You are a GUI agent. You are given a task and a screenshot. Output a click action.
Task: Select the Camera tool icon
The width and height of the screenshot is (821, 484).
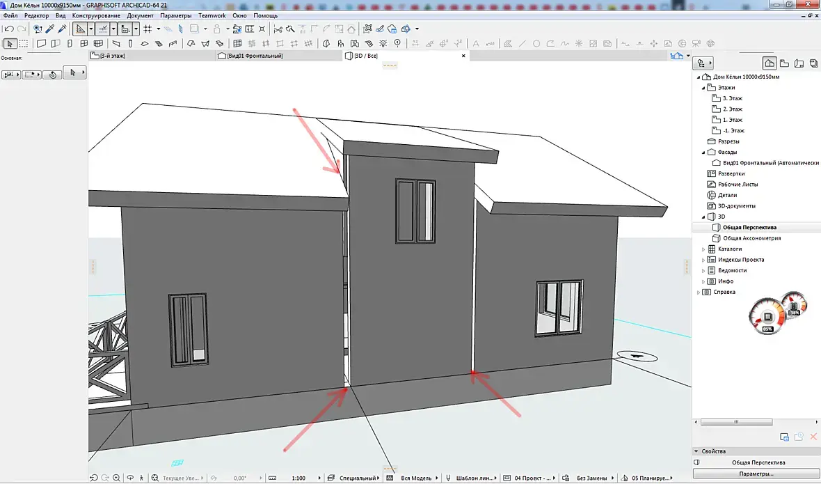click(x=696, y=43)
